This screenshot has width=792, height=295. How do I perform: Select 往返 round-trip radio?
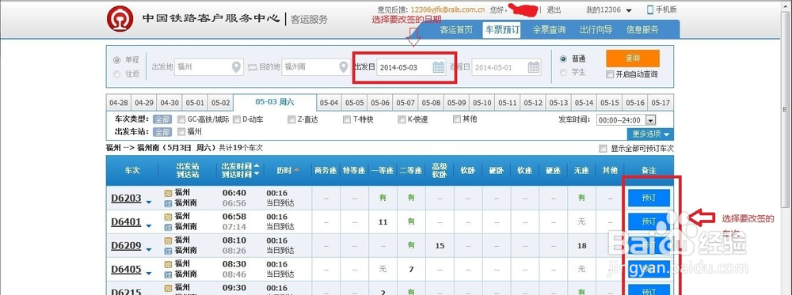click(x=117, y=74)
